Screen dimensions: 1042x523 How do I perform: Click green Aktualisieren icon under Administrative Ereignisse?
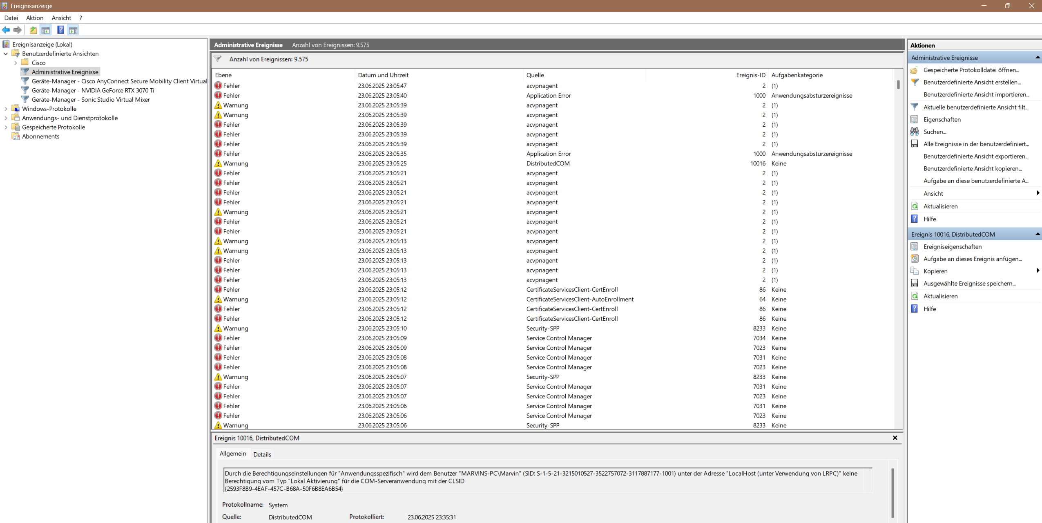[915, 206]
